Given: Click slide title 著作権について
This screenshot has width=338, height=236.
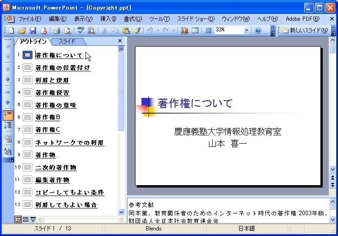Looking at the screenshot, I should coord(195,103).
